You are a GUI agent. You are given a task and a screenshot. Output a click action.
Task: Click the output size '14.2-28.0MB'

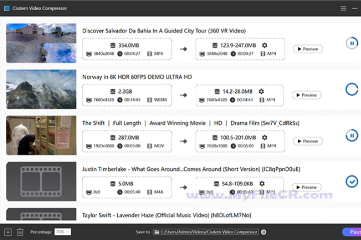click(237, 91)
